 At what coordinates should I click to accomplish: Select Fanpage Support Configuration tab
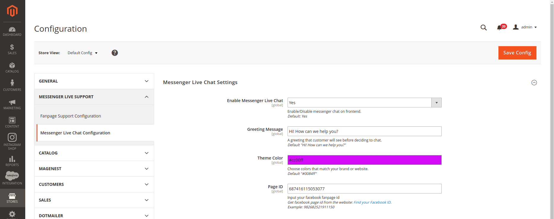[71, 116]
